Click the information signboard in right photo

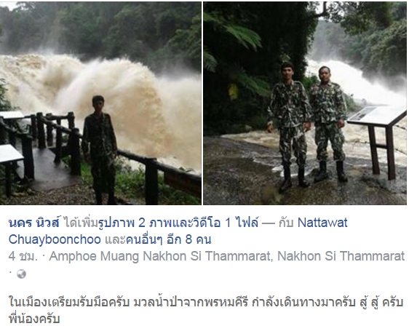(377, 142)
